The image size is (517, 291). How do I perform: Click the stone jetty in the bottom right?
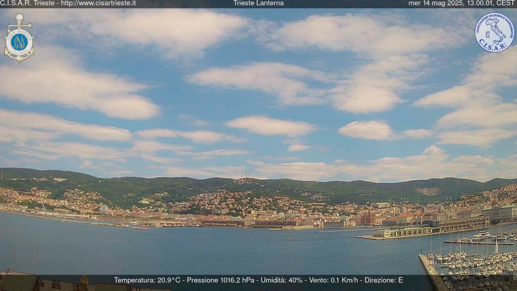429,269
